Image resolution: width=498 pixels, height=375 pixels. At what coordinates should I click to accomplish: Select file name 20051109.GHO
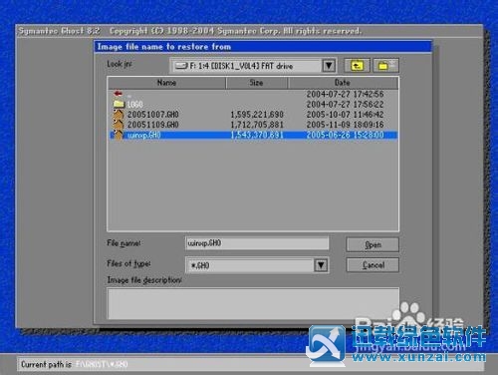153,125
